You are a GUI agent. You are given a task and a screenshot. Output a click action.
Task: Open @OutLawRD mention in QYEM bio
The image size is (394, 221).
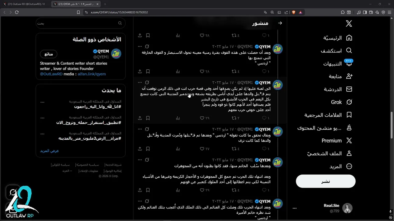pyautogui.click(x=51, y=74)
